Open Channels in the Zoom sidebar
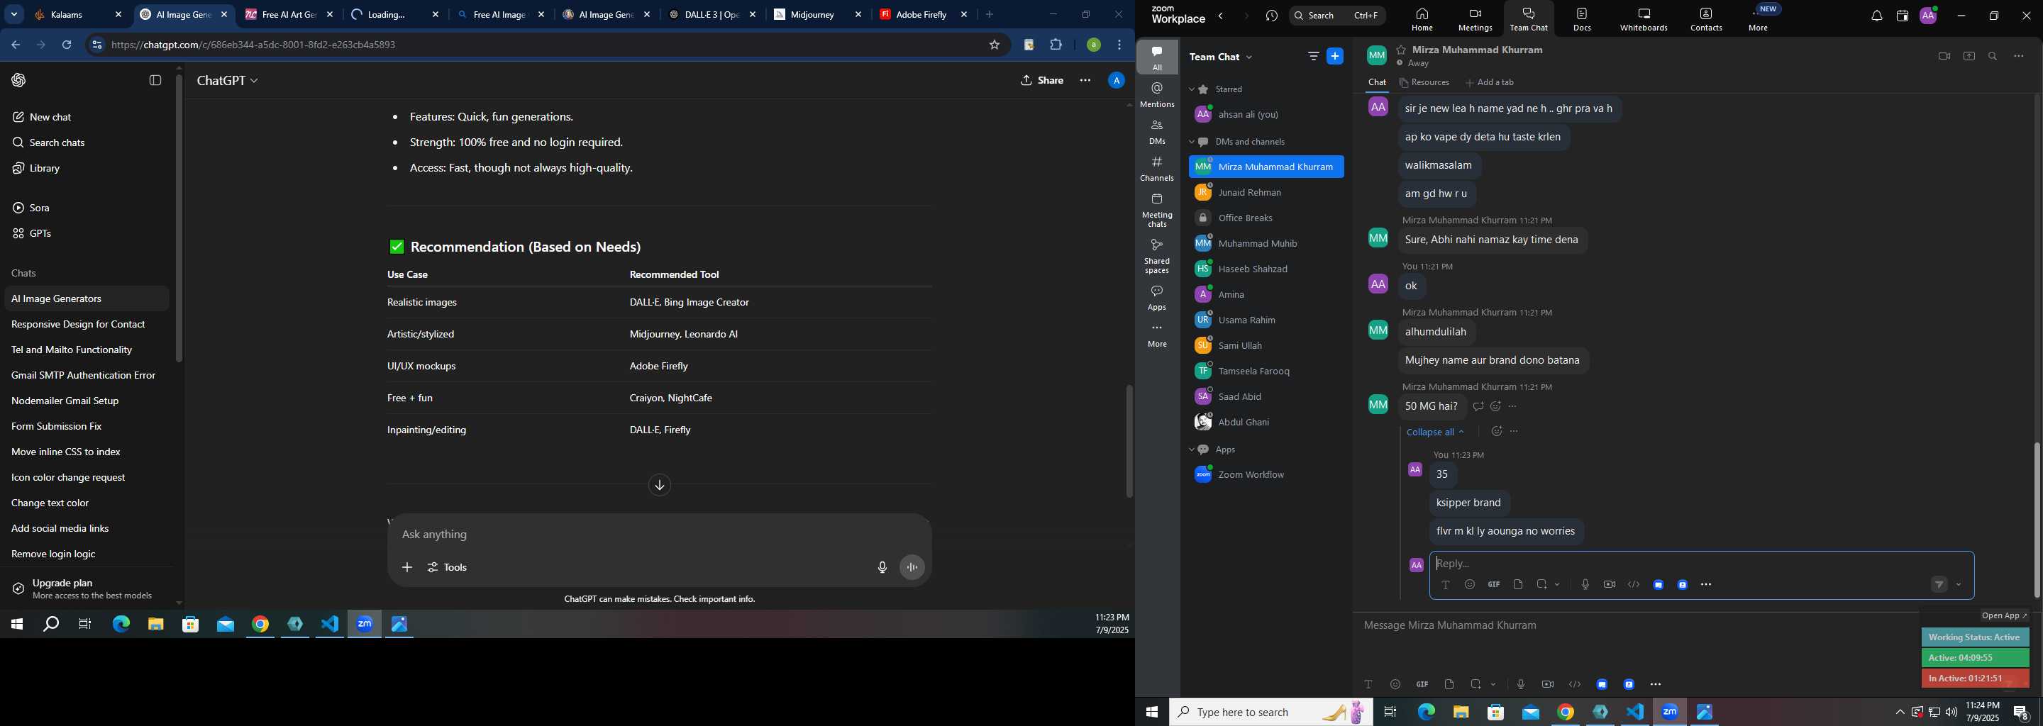The image size is (2043, 726). click(1157, 169)
